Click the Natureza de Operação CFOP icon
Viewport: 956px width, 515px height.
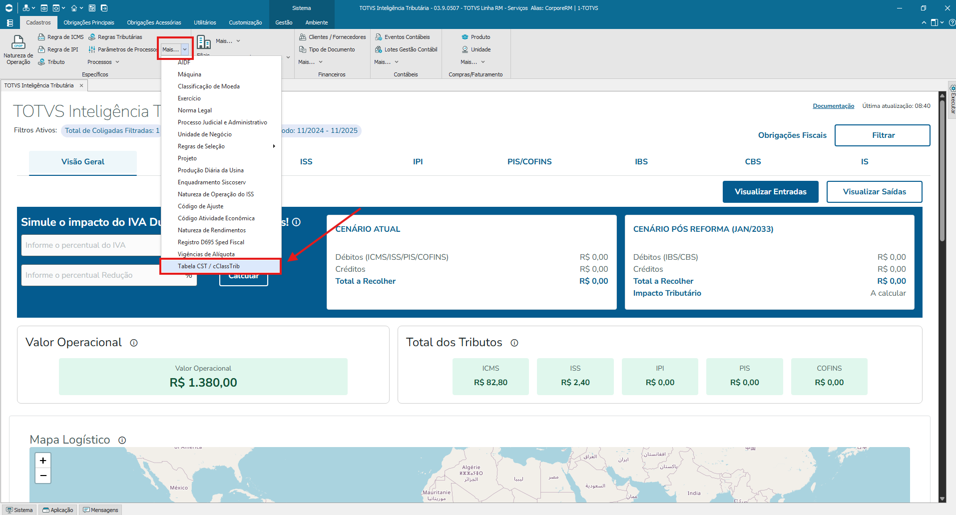(x=18, y=42)
